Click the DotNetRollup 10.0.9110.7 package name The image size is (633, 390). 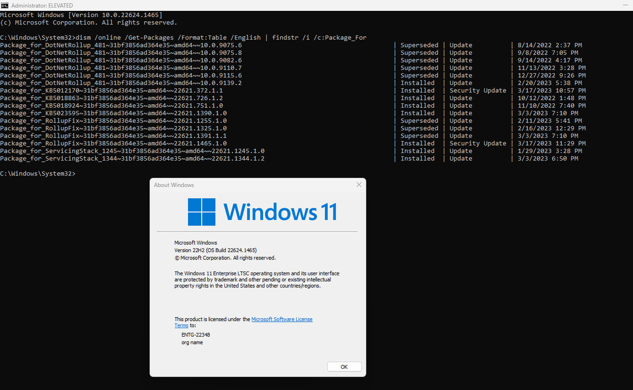121,68
